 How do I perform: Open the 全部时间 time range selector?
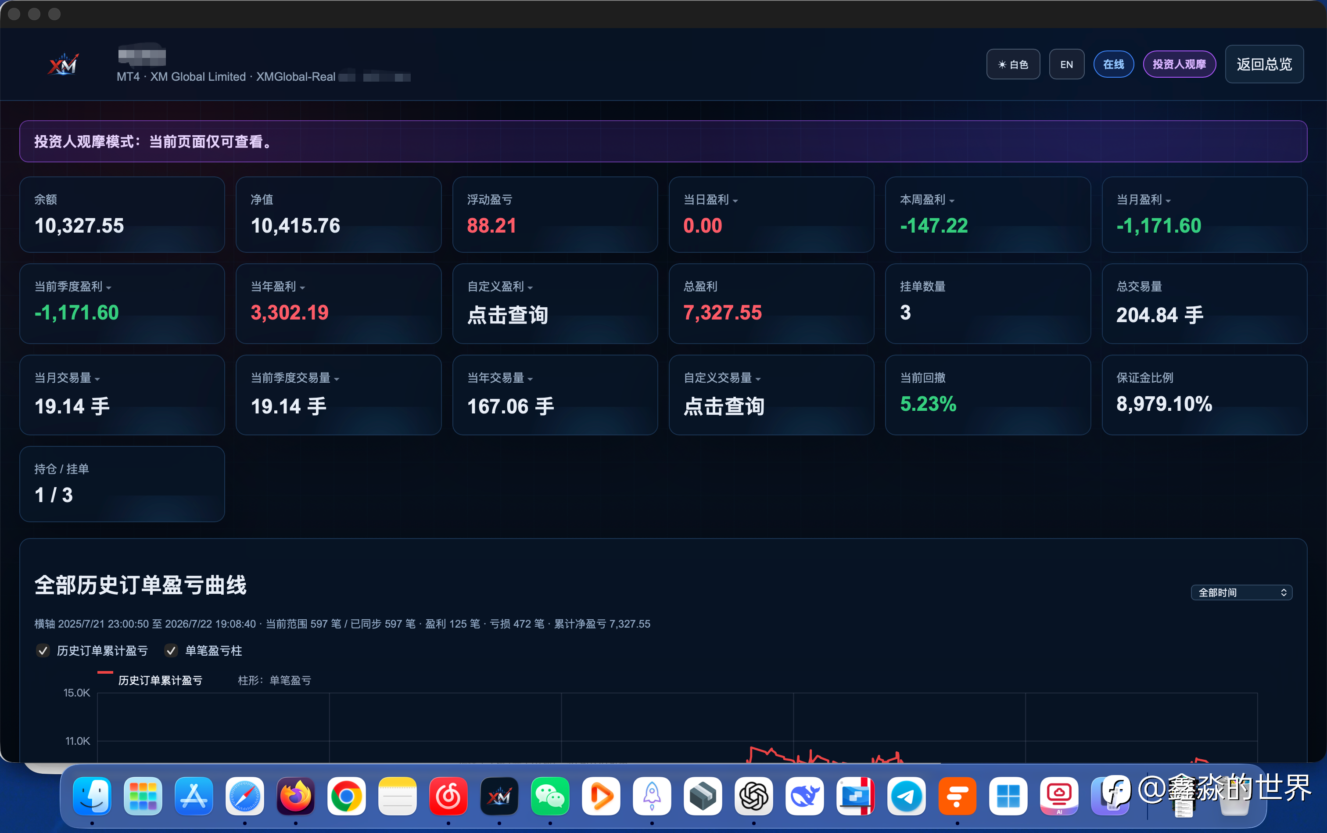point(1241,592)
